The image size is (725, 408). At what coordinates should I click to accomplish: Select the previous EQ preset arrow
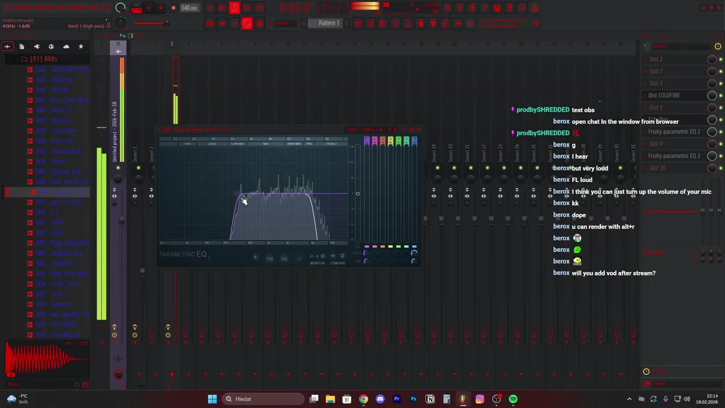390,129
